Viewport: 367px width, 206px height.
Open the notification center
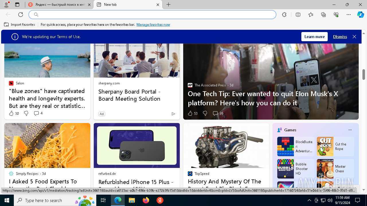(358, 200)
